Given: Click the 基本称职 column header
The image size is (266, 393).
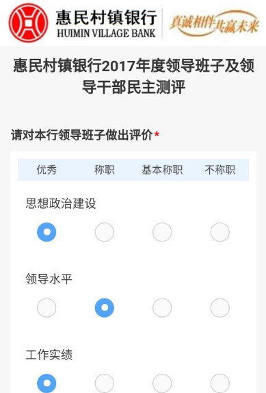Looking at the screenshot, I should pyautogui.click(x=162, y=170).
